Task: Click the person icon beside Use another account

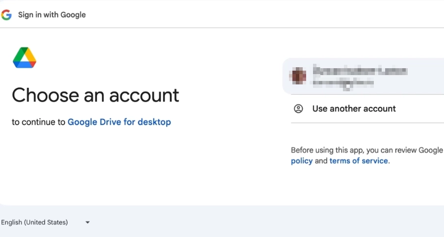Action: click(x=298, y=109)
